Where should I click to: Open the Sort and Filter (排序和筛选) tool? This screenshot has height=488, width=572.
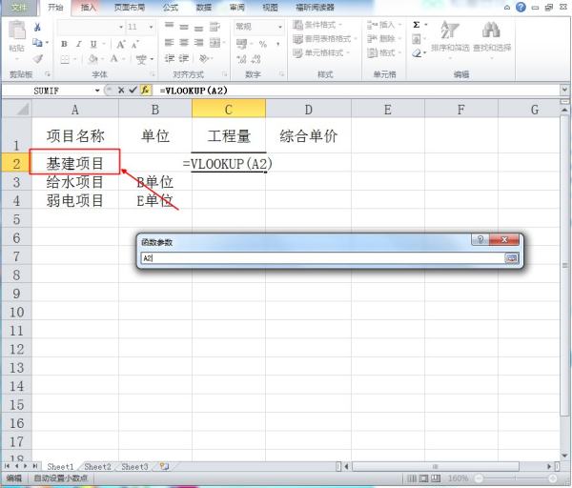point(449,37)
